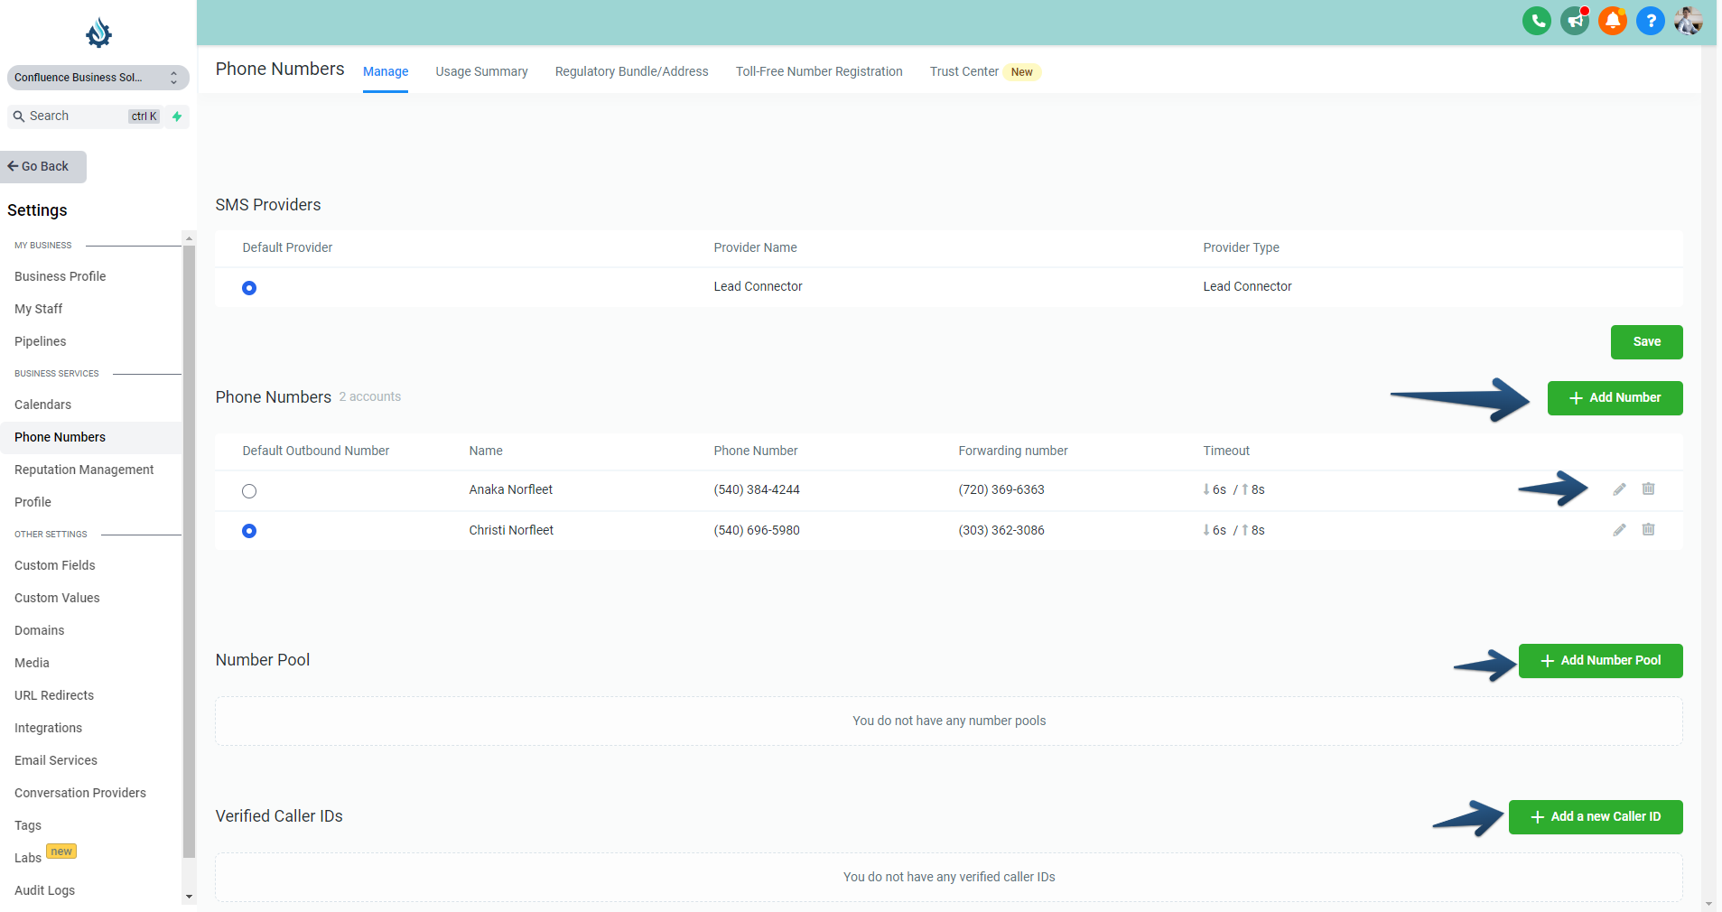Open Pipelines settings
Screen dimensions: 1722x912
point(40,341)
